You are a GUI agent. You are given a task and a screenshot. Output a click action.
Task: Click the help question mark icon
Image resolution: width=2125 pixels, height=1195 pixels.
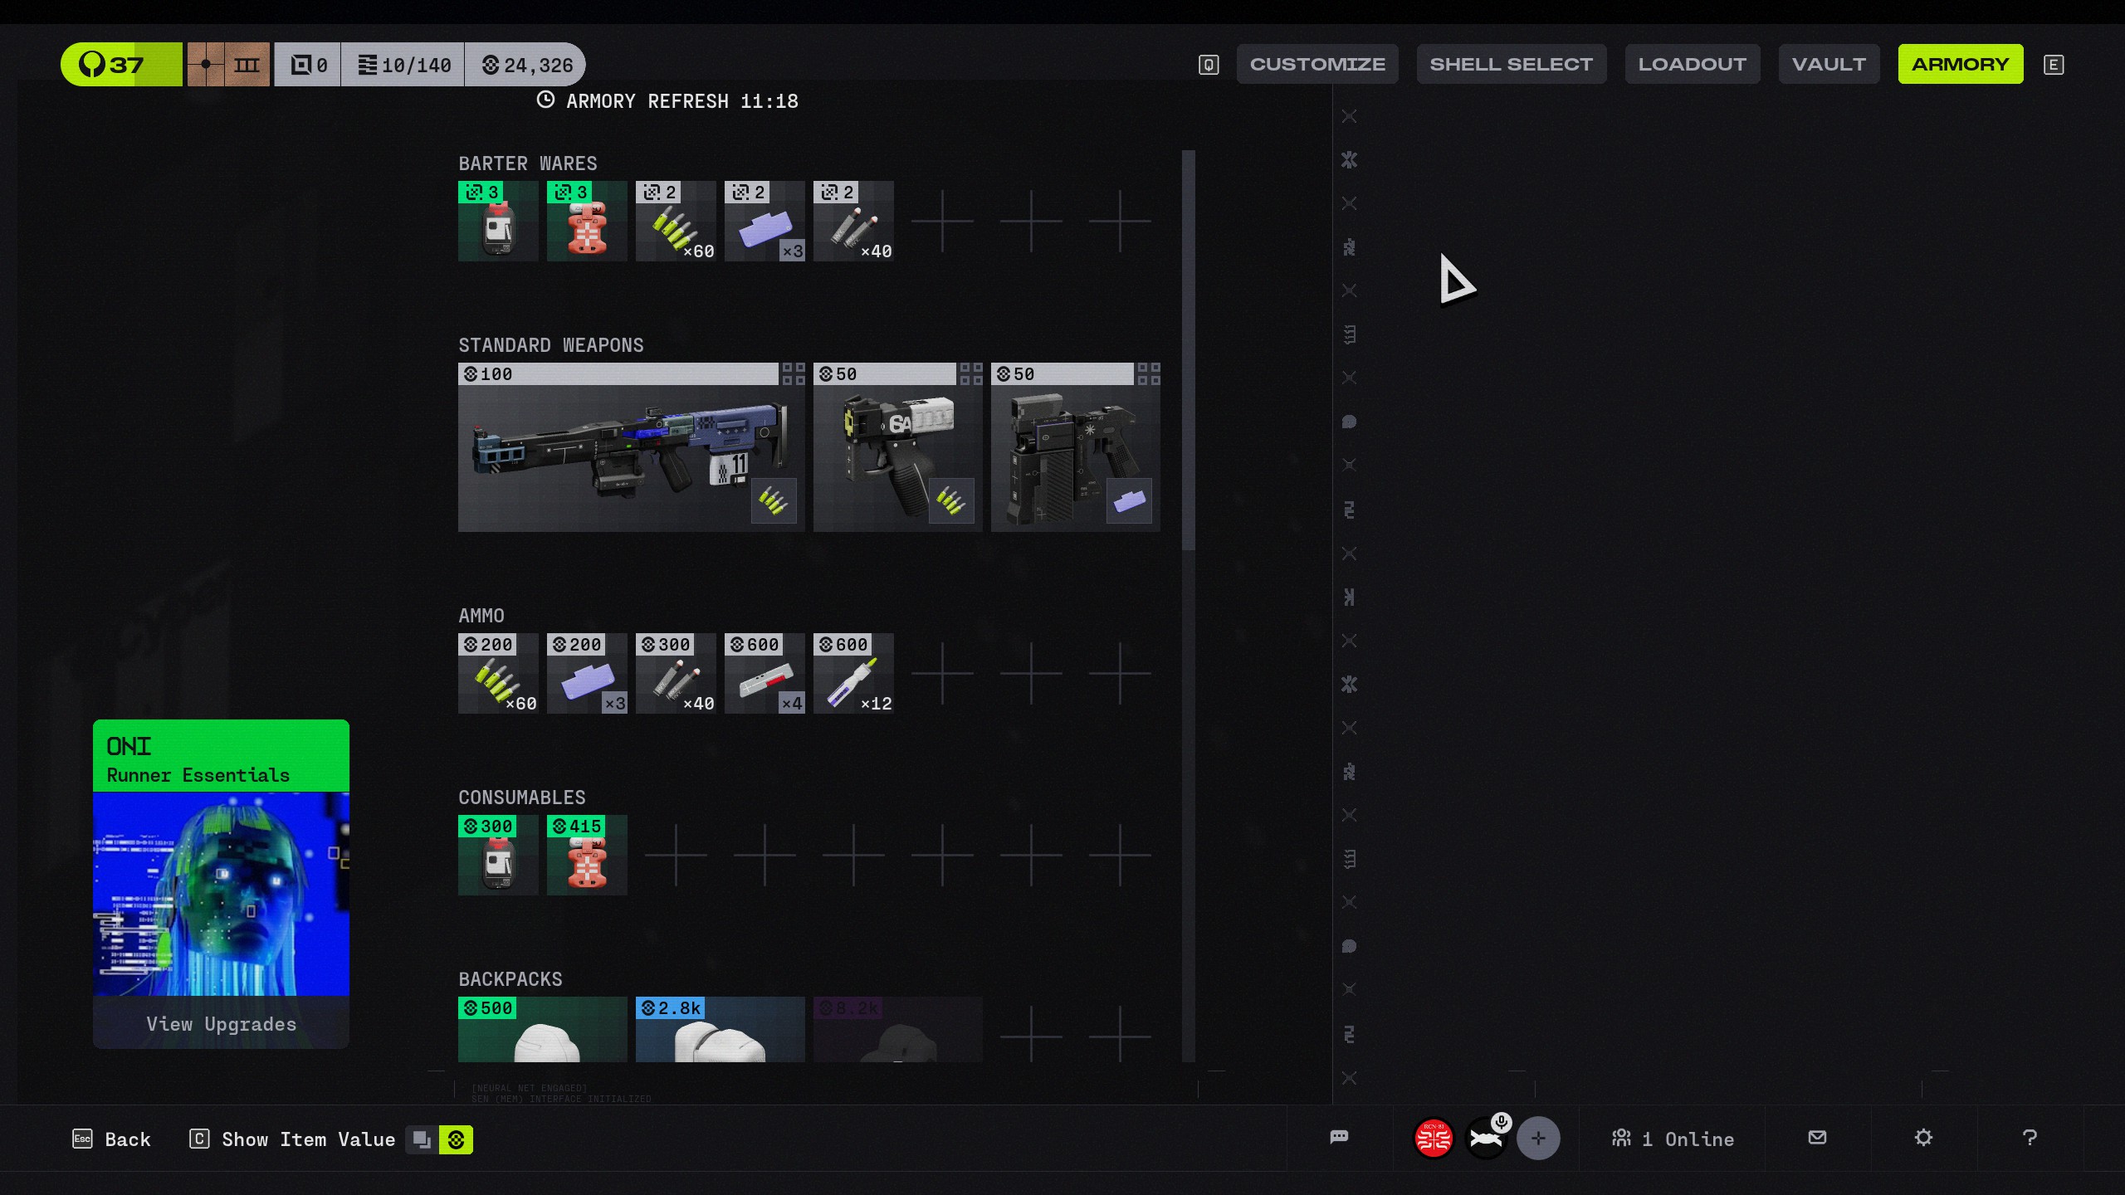click(x=2030, y=1138)
